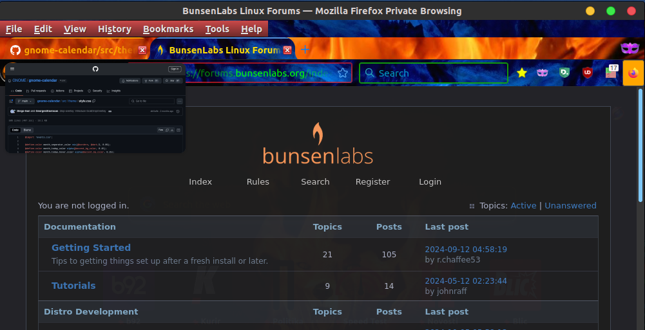Open a new tab with plus icon
The image size is (645, 330).
(x=305, y=50)
